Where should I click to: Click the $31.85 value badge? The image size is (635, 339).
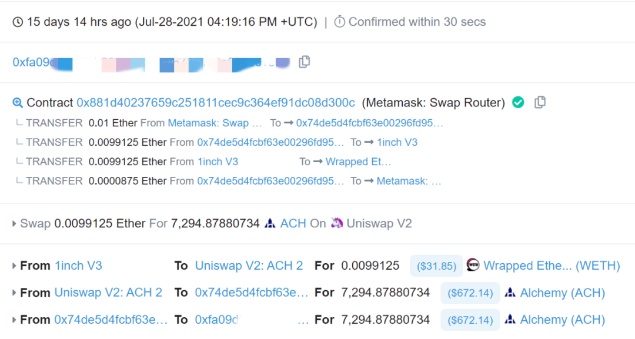(436, 266)
